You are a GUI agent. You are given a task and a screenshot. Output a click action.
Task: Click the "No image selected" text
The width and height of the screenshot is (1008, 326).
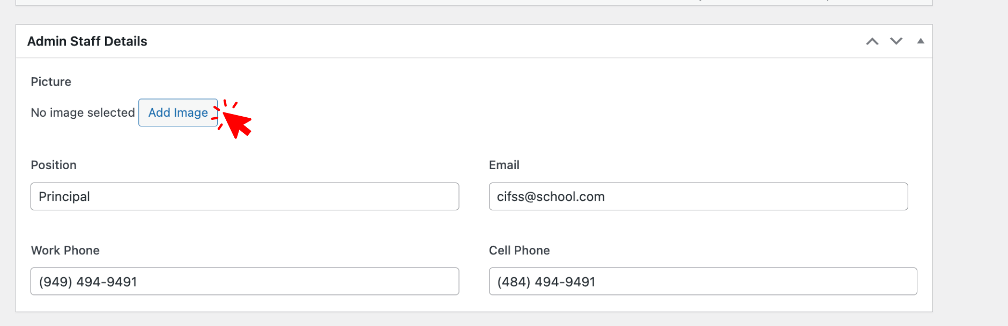(83, 112)
